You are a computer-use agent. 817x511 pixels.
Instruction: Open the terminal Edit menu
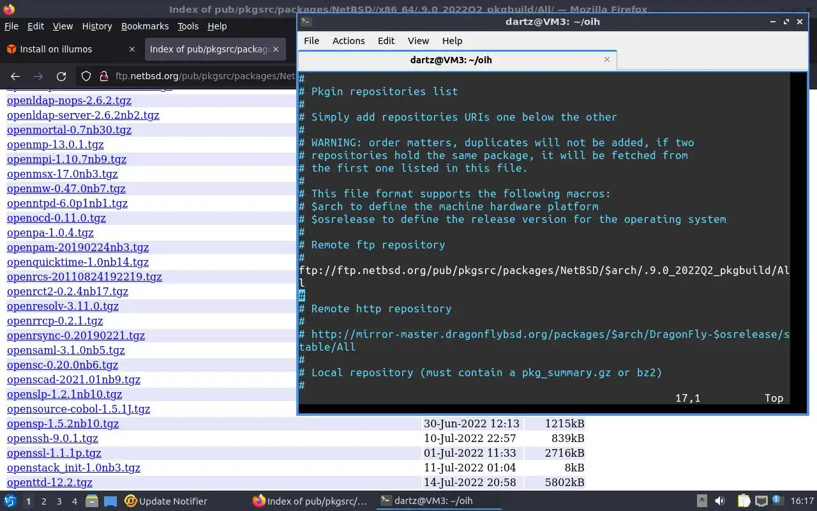(x=386, y=40)
